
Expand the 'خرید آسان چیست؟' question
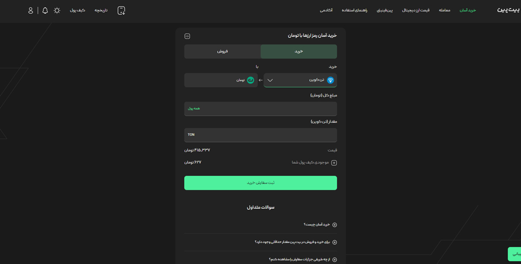tap(334, 225)
